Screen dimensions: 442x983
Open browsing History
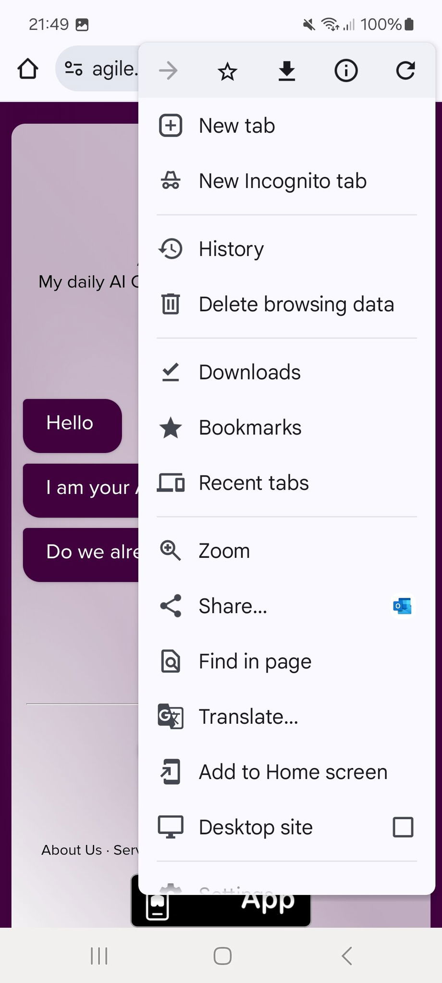[231, 249]
